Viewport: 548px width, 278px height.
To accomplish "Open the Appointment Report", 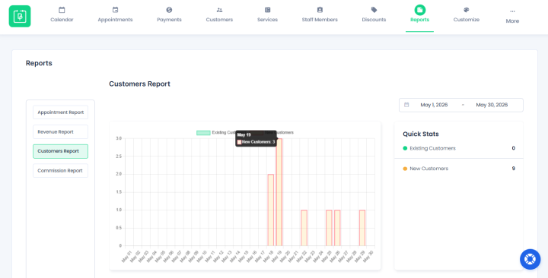I will 60,112.
